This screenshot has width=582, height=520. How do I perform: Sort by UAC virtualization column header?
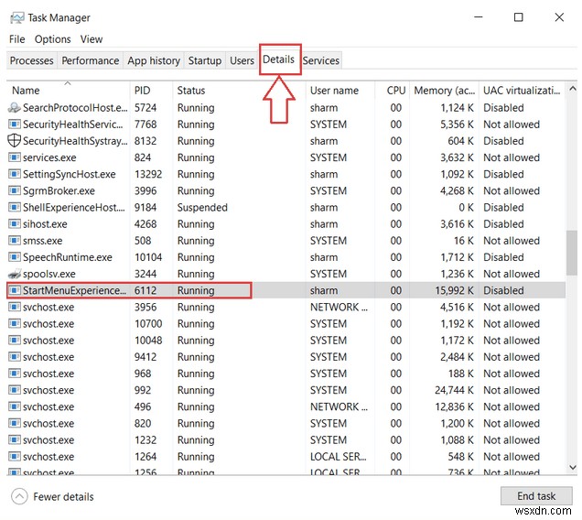click(x=523, y=91)
